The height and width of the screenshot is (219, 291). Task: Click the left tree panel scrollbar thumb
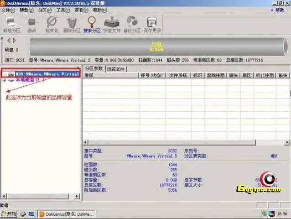[x=38, y=196]
